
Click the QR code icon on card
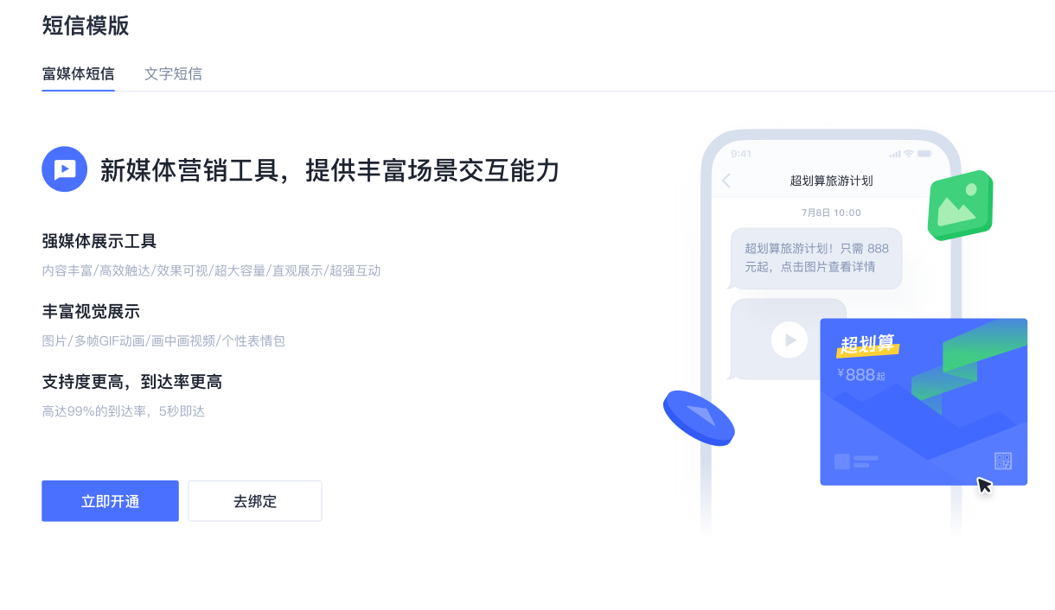1003,461
